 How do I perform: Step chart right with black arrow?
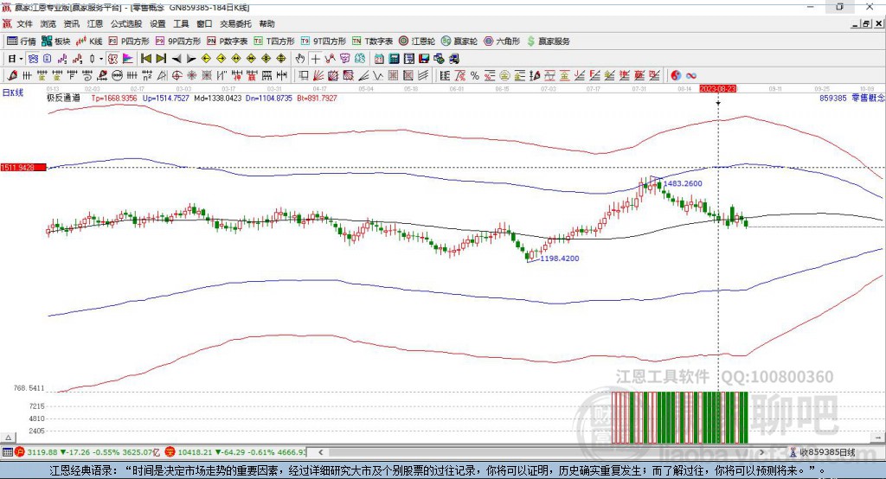[x=191, y=59]
